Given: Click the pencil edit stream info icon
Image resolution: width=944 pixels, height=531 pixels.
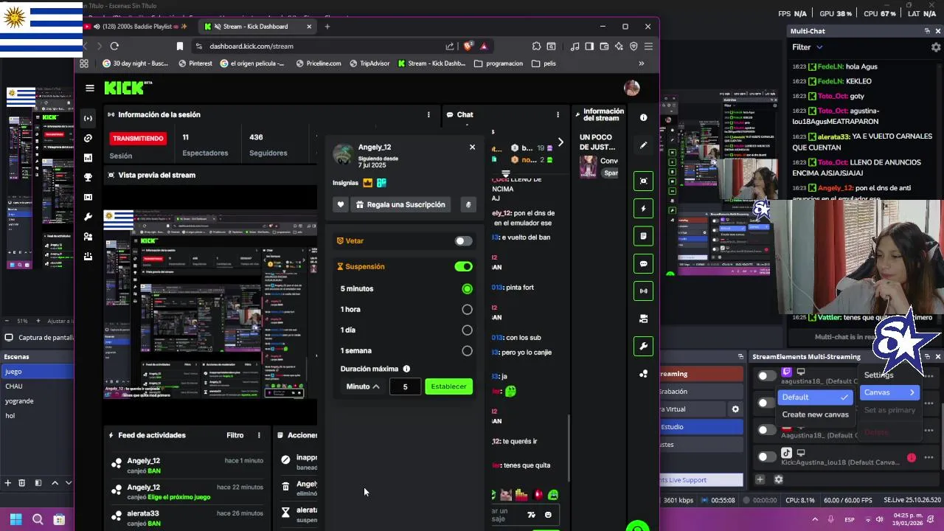Looking at the screenshot, I should tap(643, 145).
